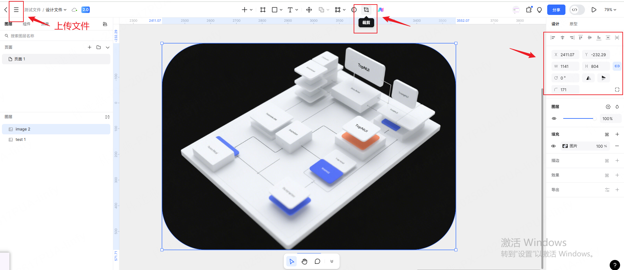Click flip horizontal button

coord(589,78)
